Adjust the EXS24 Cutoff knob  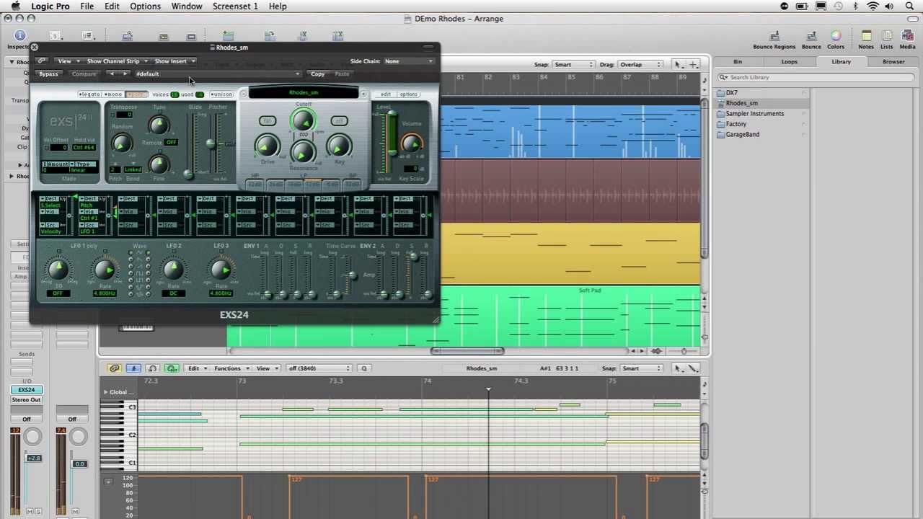(x=304, y=120)
